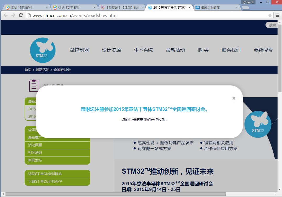Click the horizontal scrollbar thumb
Viewport: 282px width, 197px height.
pos(116,194)
